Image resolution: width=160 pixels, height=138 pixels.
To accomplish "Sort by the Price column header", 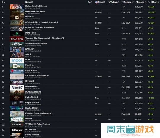I will coord(100,2).
